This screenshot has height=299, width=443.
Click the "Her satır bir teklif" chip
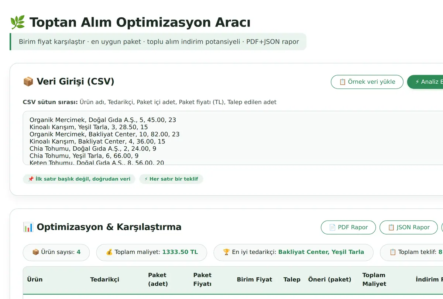click(171, 179)
